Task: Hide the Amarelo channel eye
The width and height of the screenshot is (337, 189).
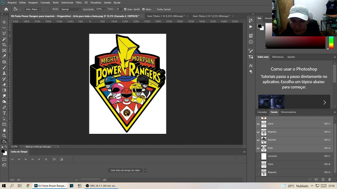Action: (258, 140)
